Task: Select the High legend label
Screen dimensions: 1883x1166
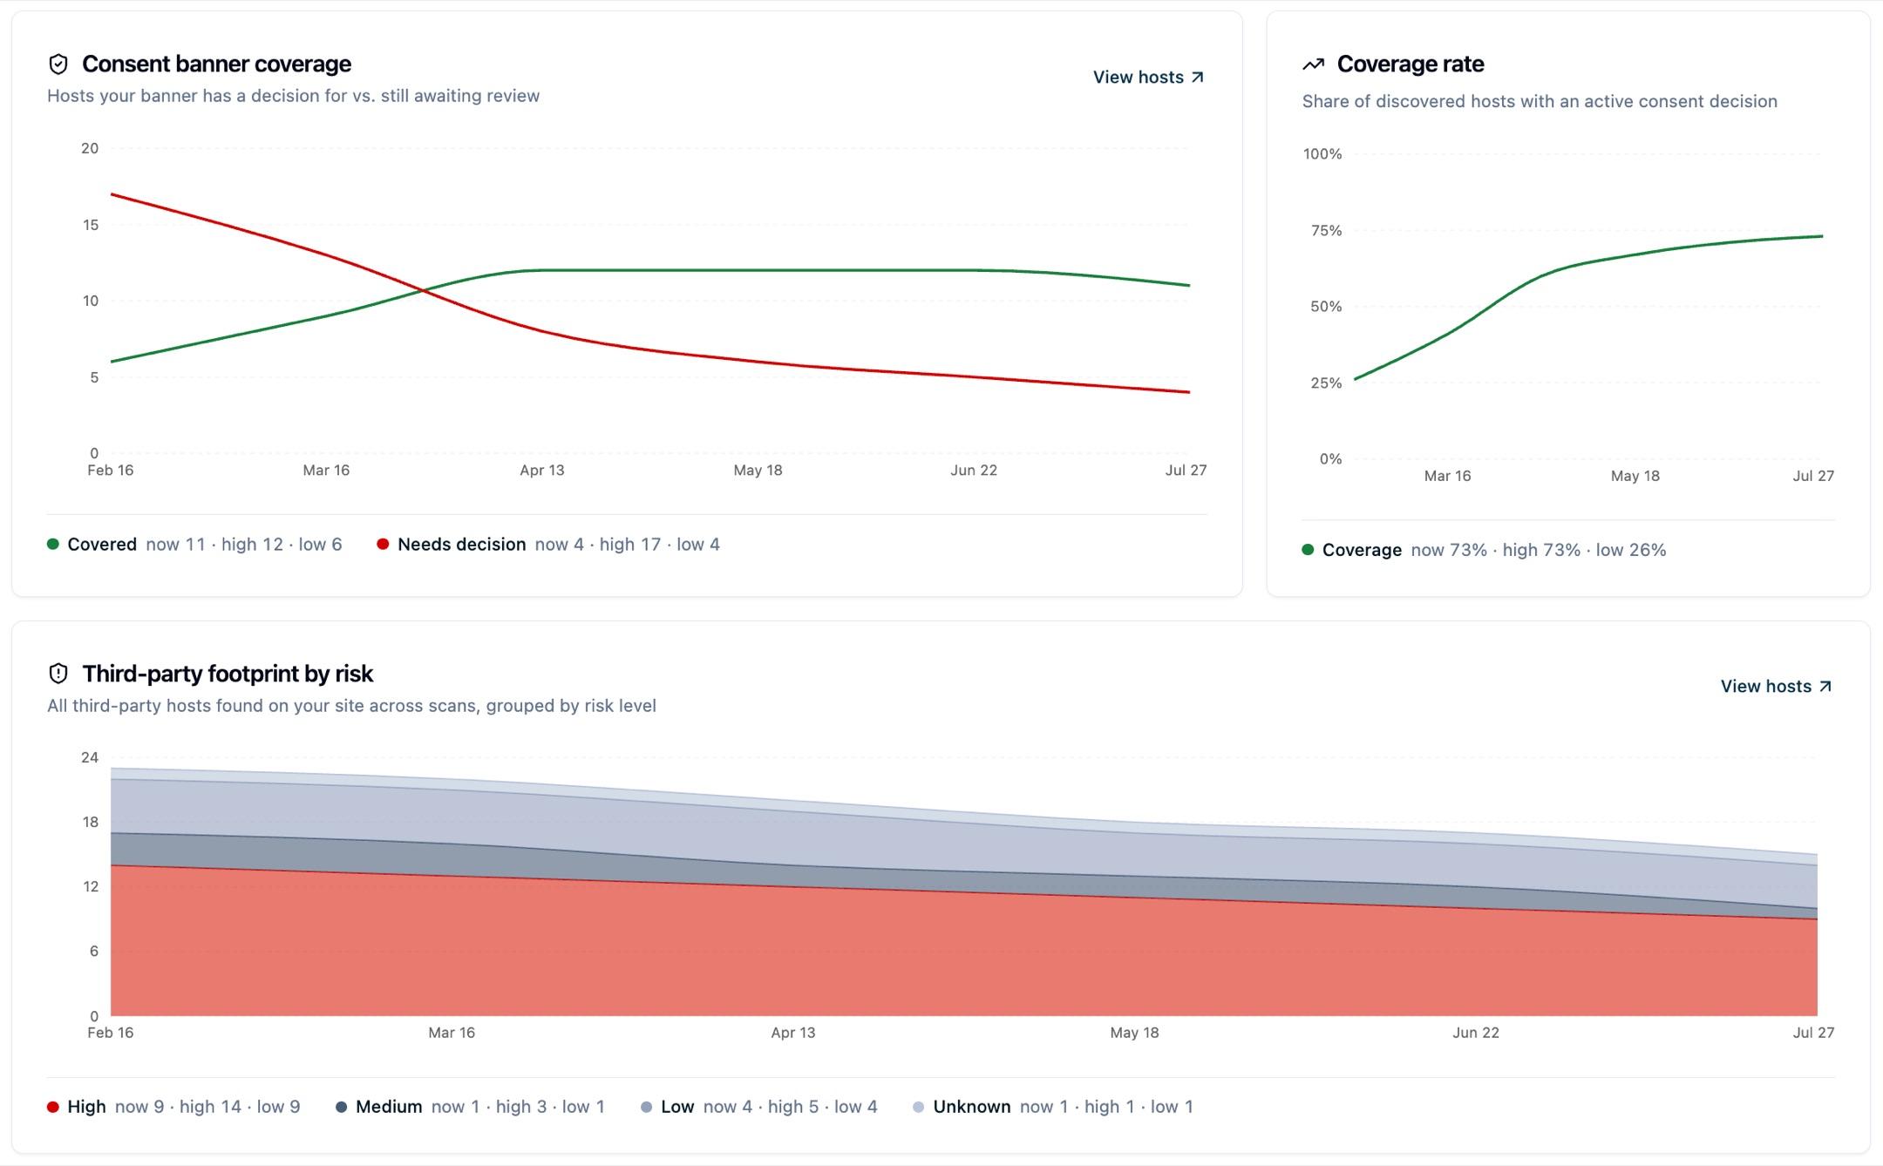Action: point(86,1107)
